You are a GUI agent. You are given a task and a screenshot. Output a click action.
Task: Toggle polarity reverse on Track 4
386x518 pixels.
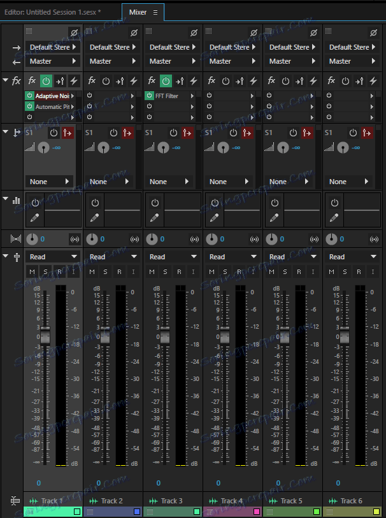tap(254, 32)
